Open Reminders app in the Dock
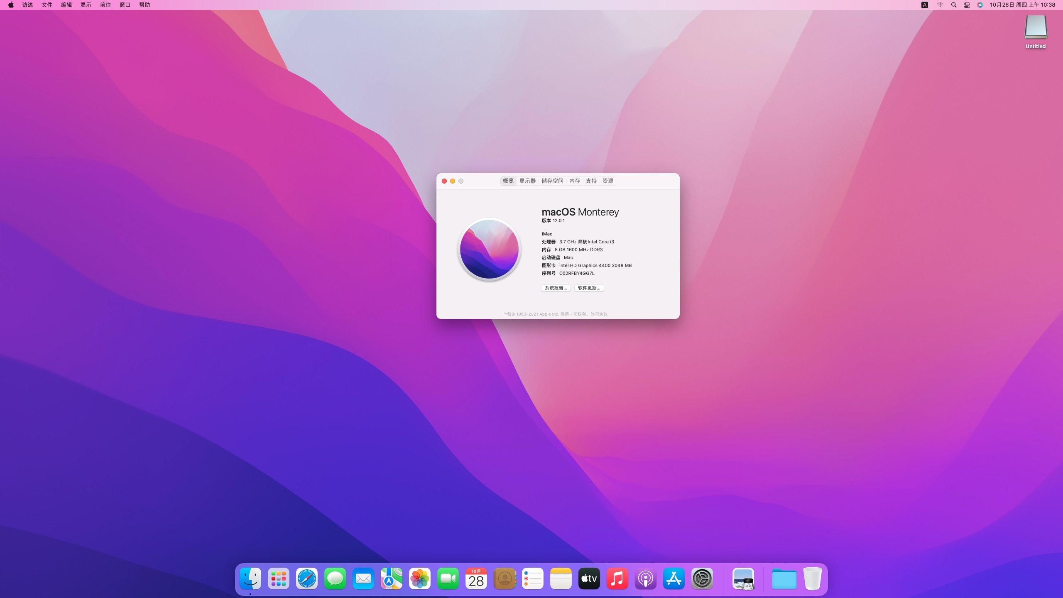This screenshot has height=598, width=1063. click(533, 578)
